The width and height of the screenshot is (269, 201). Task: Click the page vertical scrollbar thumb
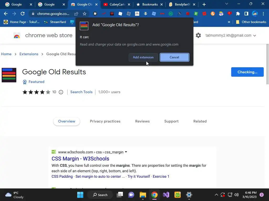click(267, 64)
